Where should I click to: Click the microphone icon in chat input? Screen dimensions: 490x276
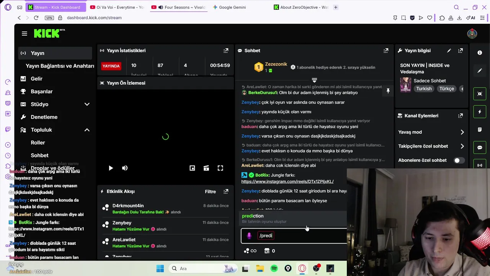[x=249, y=236]
